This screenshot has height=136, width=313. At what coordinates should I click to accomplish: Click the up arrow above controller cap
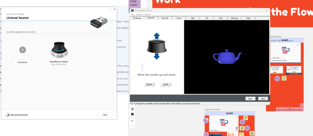click(x=157, y=36)
